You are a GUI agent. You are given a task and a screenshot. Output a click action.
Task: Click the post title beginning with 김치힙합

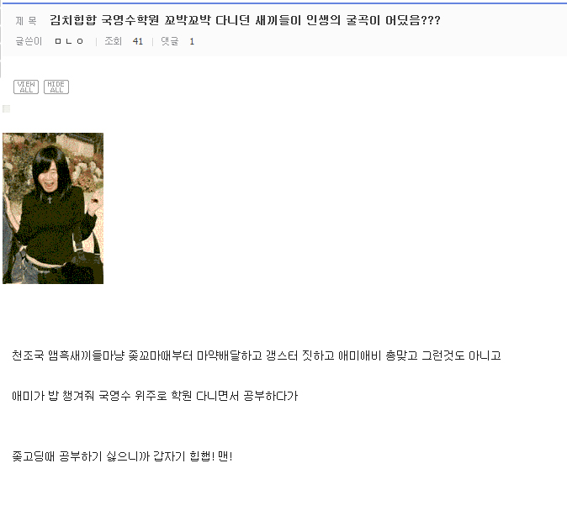tap(245, 20)
